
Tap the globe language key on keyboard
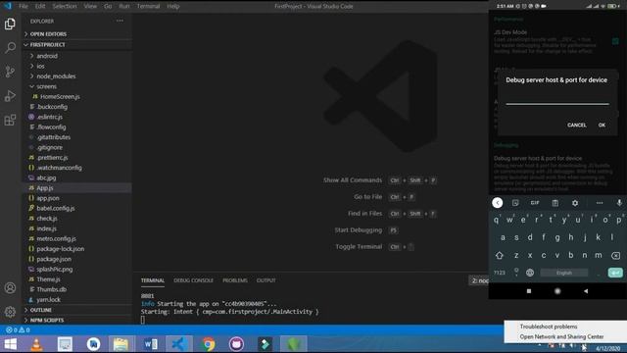pyautogui.click(x=530, y=273)
